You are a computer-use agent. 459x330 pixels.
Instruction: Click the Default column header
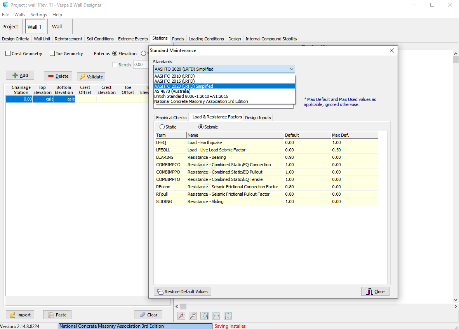pyautogui.click(x=308, y=135)
